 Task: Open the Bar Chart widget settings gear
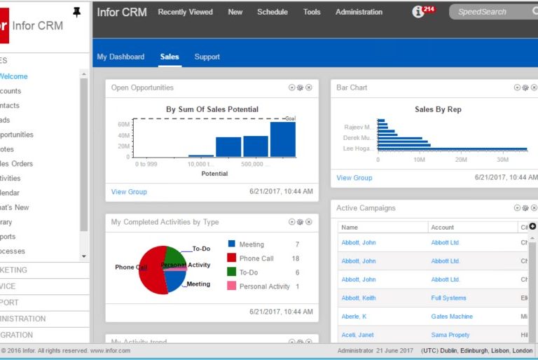click(x=525, y=88)
